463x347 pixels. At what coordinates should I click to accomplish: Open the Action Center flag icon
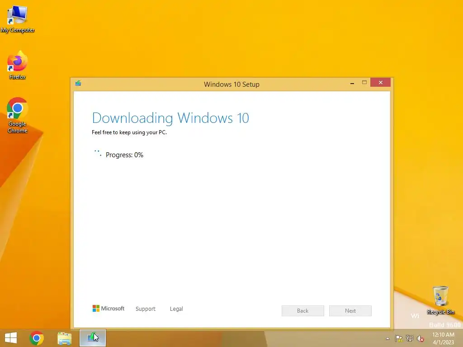coord(399,338)
